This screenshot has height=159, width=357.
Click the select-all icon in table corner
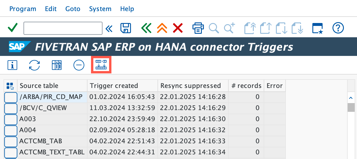[10, 86]
